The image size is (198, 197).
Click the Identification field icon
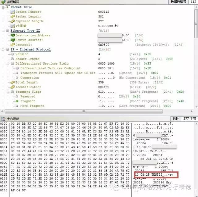[13, 87]
